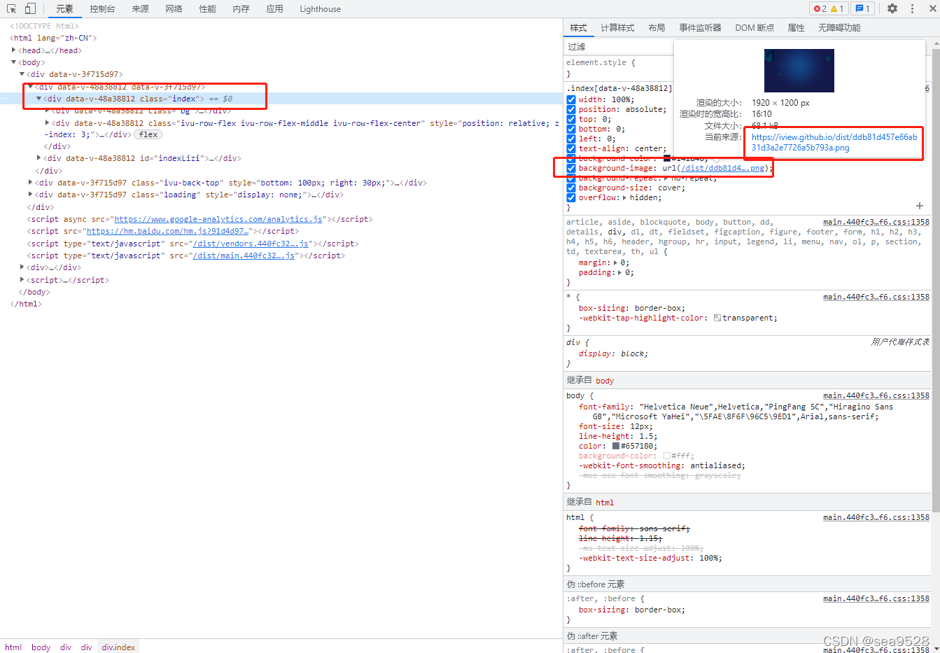
Task: Switch to the 性能 tab
Action: coord(207,9)
